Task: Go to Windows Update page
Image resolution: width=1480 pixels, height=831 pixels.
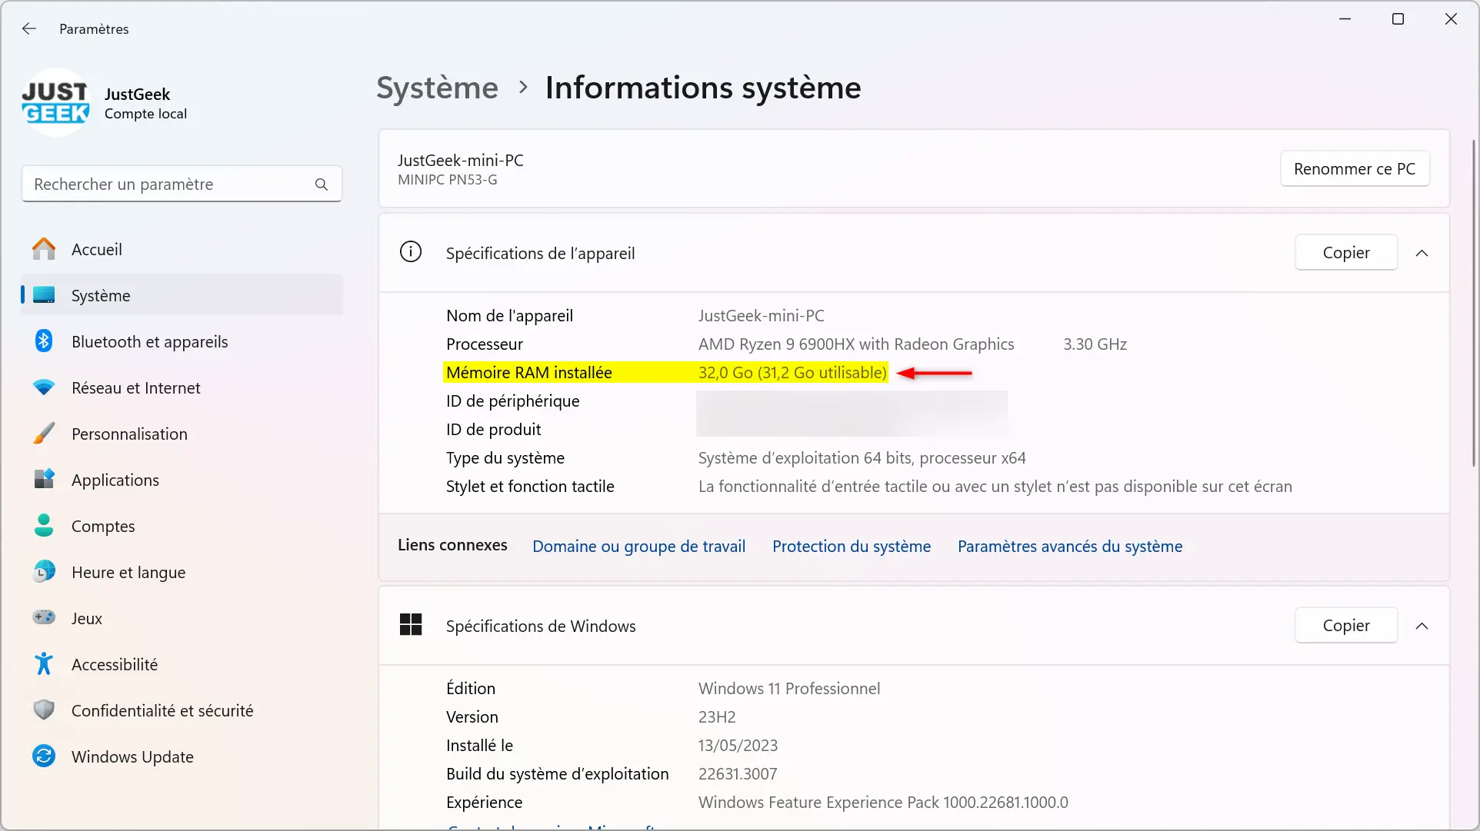Action: click(182, 756)
